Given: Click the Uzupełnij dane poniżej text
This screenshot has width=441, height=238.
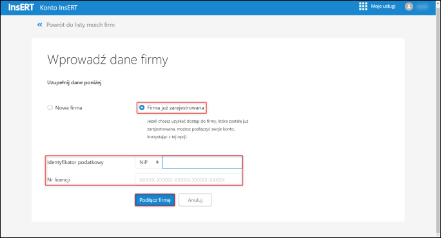Looking at the screenshot, I should (x=74, y=82).
